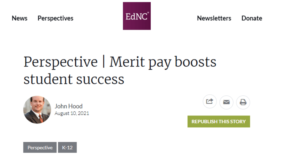The height and width of the screenshot is (167, 282).
Task: Select Donate in the top navigation
Action: (x=252, y=18)
